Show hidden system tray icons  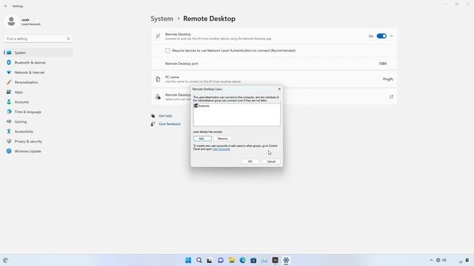431,260
